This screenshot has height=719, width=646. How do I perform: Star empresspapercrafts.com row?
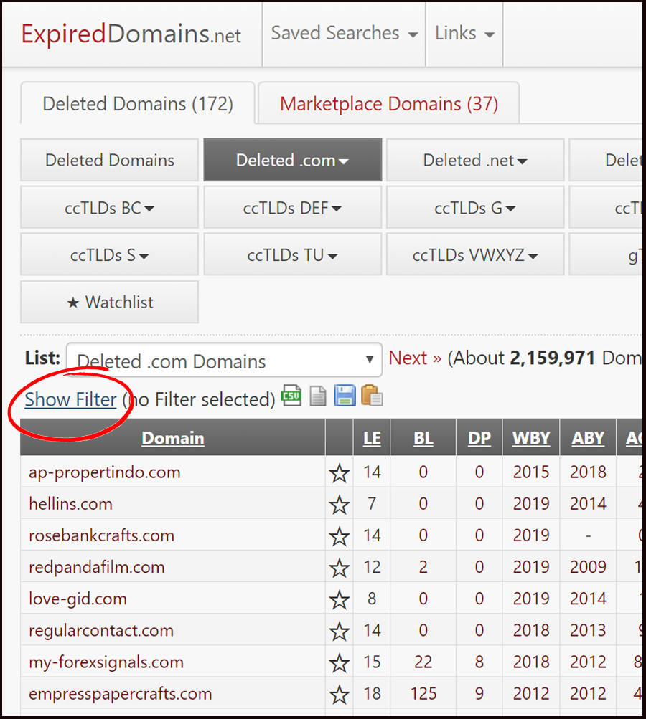pos(340,694)
